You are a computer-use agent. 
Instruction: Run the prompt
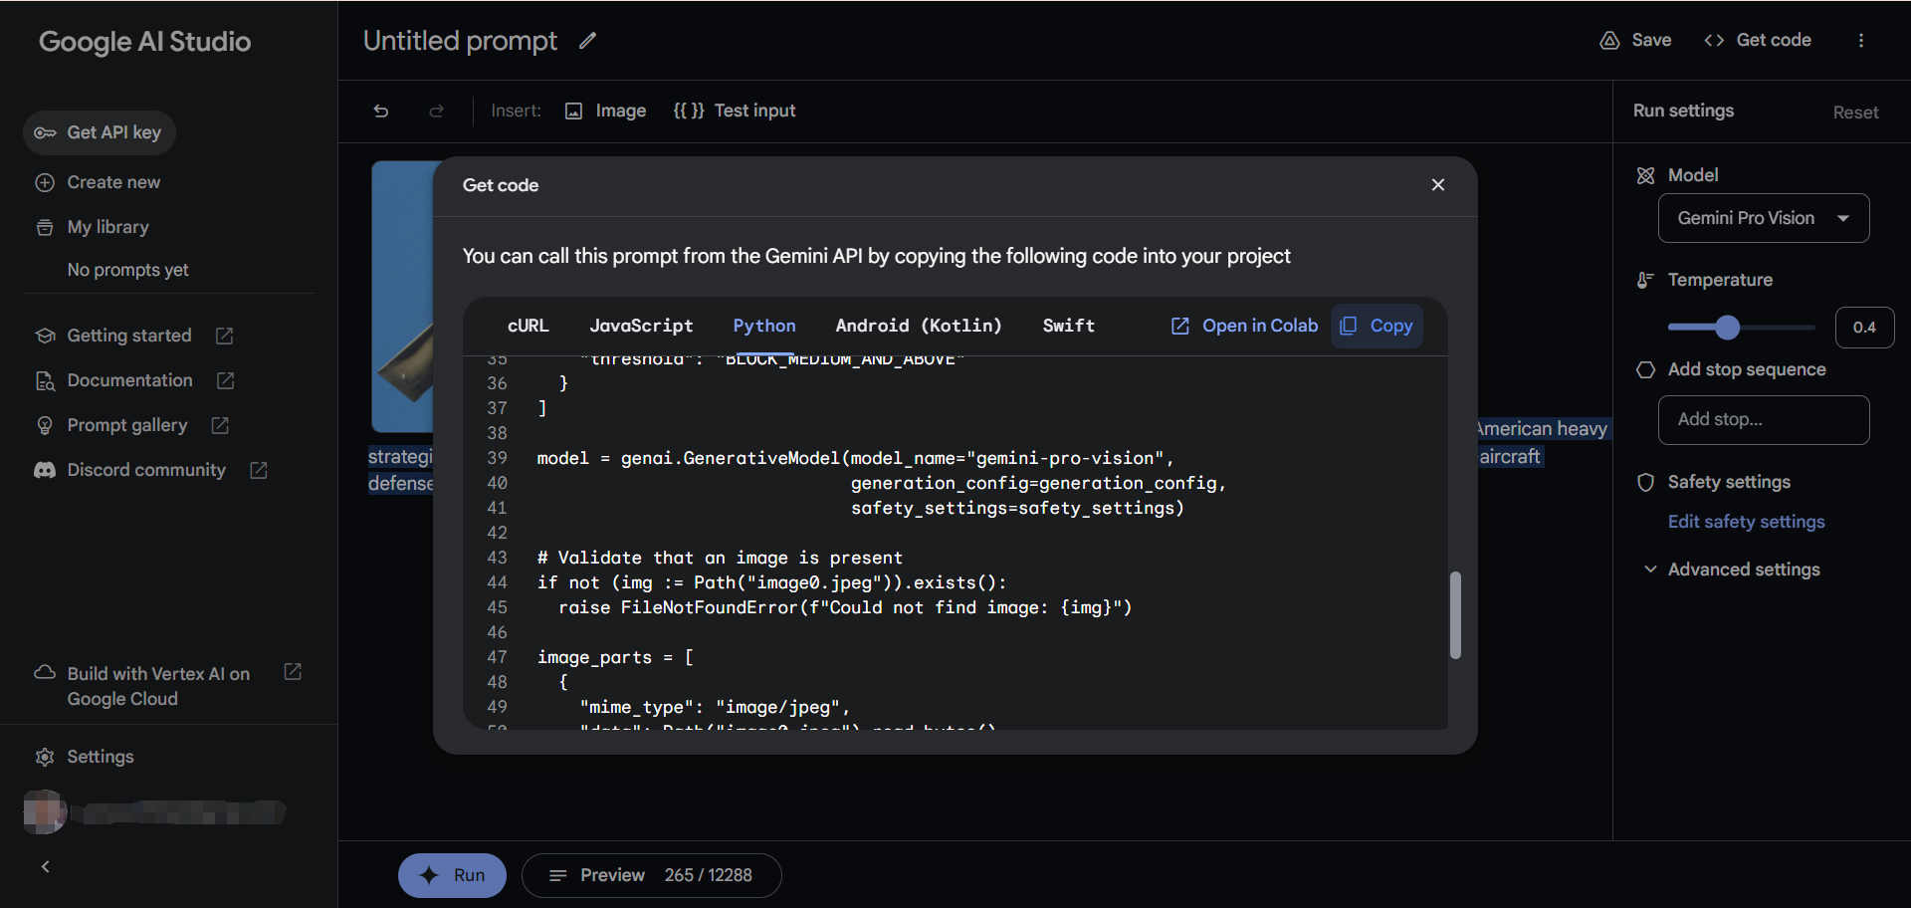click(x=452, y=875)
